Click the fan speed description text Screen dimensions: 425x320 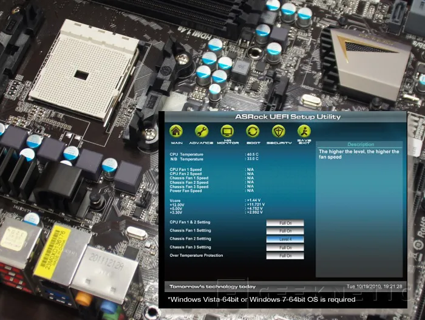click(359, 154)
